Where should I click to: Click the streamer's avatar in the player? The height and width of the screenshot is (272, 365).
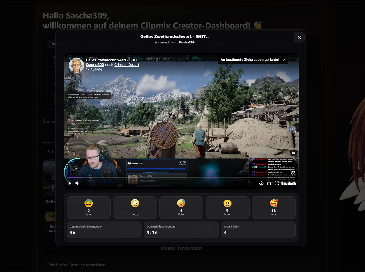point(76,65)
